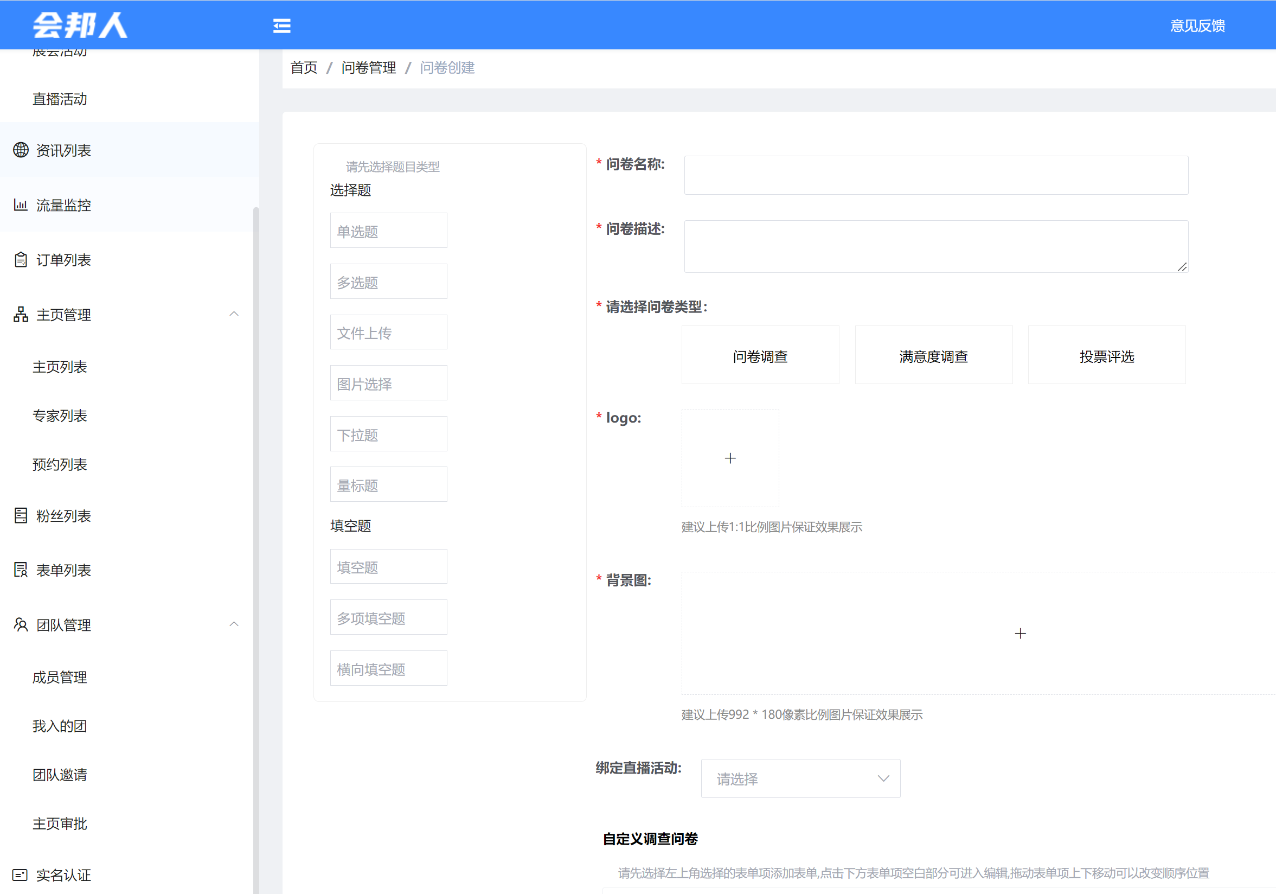
Task: Collapse the 主页管理 submenu chevron
Action: point(234,314)
